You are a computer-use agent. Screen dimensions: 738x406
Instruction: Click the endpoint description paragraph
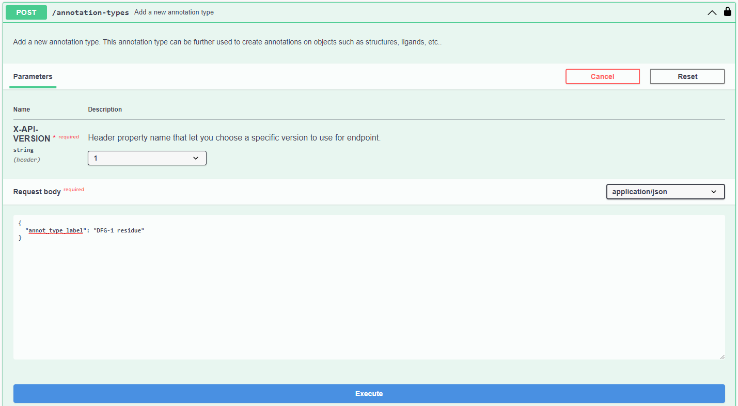pos(227,42)
